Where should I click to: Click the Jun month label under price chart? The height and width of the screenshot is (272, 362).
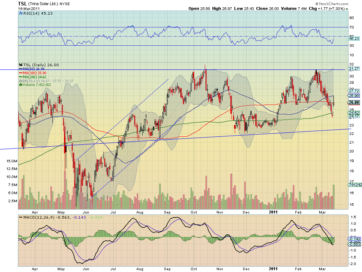pos(86,212)
